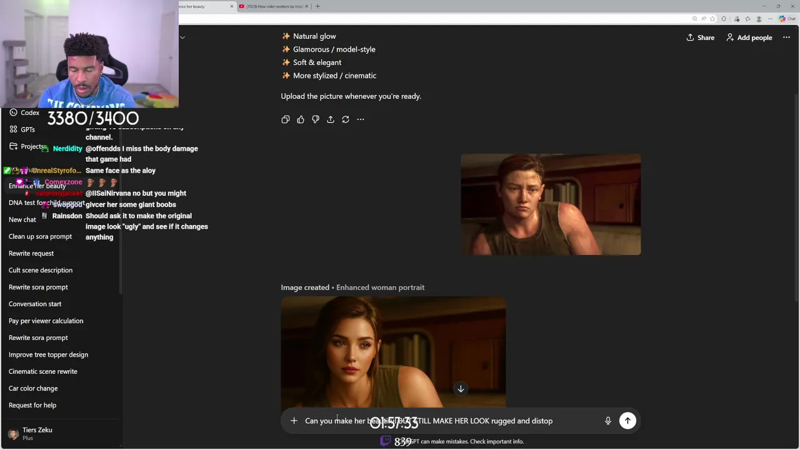Viewport: 800px width, 450px height.
Task: Open the uploaded game character image
Action: coord(551,204)
